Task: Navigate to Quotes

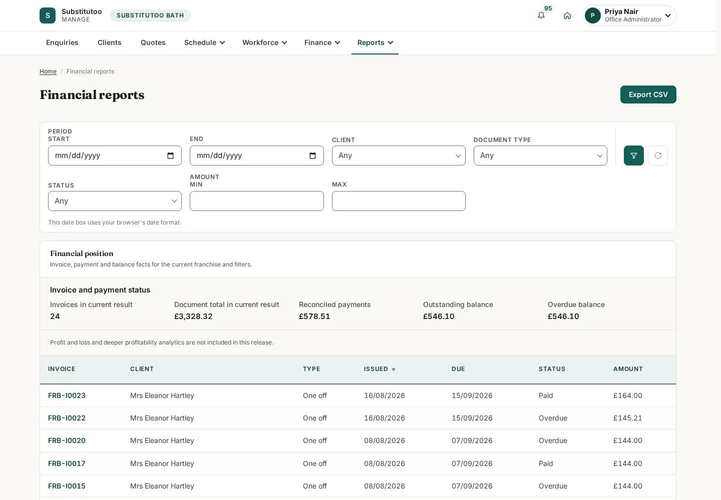Action: 153,42
